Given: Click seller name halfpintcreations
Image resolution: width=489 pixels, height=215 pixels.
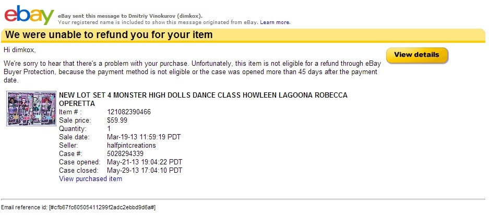Looking at the screenshot, I should click(131, 145).
